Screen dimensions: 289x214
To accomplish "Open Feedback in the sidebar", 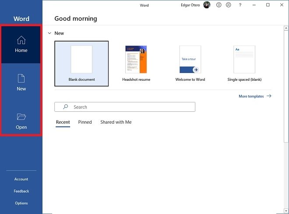I will coord(21,191).
